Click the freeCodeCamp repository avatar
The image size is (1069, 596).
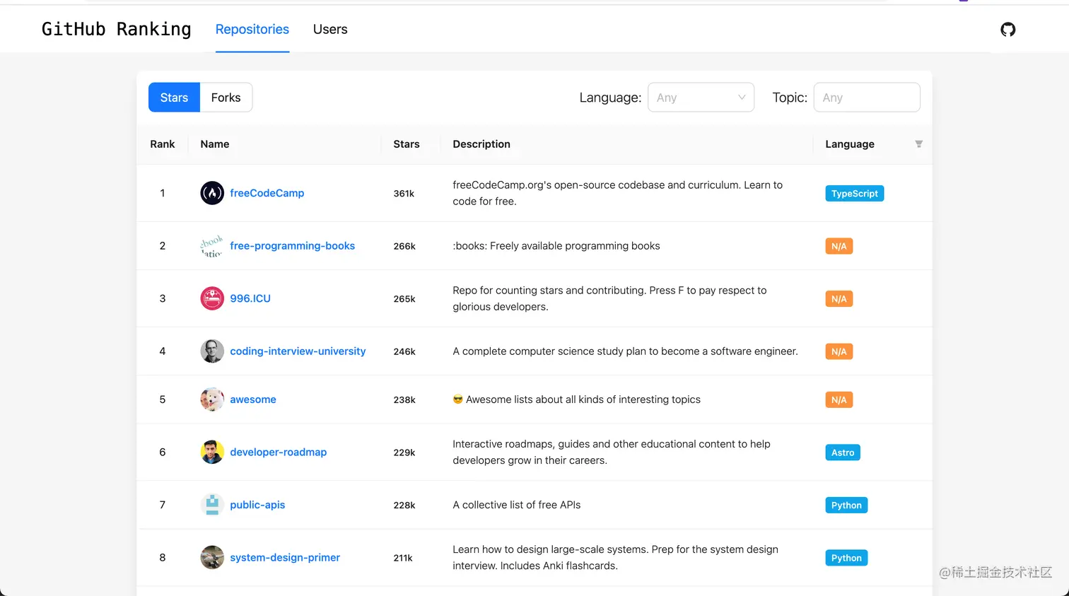tap(212, 193)
